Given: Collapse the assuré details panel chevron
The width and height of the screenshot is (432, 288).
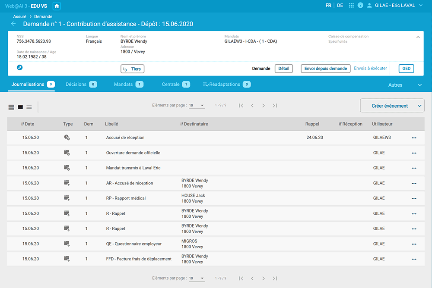Looking at the screenshot, I should [x=418, y=37].
